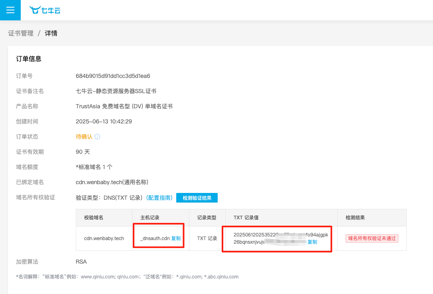Click the 创建时间 label
433x294 pixels.
27,122
